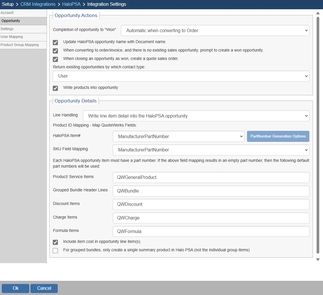The image size is (323, 295).
Task: Open the HaloPSA Item# field mapping dropdown
Action: (x=178, y=136)
